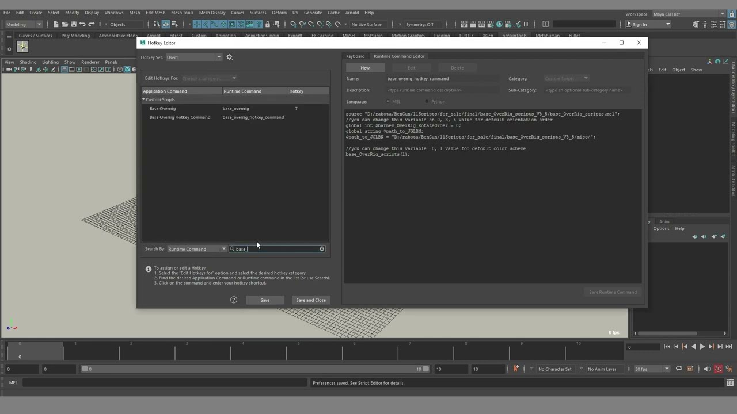This screenshot has height=414, width=737.
Task: Toggle the loop playback icon
Action: click(679, 369)
